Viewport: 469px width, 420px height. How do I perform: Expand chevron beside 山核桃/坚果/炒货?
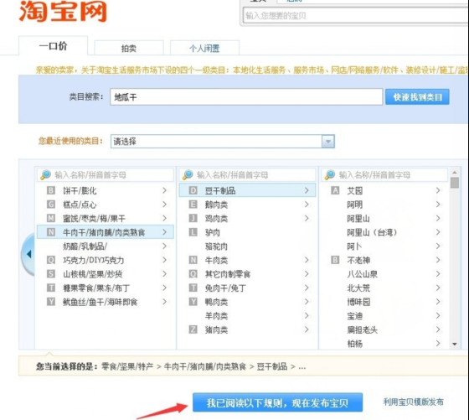(x=164, y=274)
